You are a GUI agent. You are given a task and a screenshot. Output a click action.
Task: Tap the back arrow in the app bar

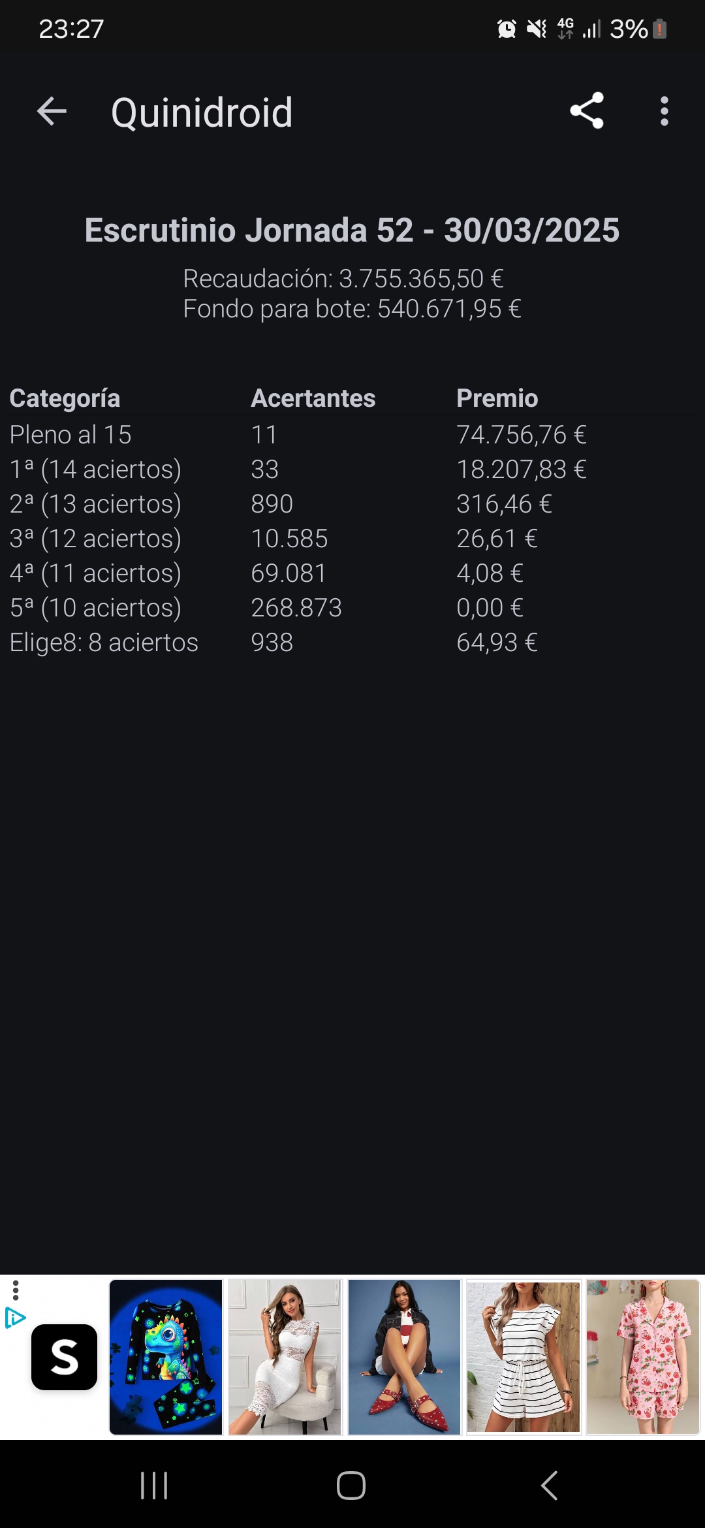[x=52, y=112]
